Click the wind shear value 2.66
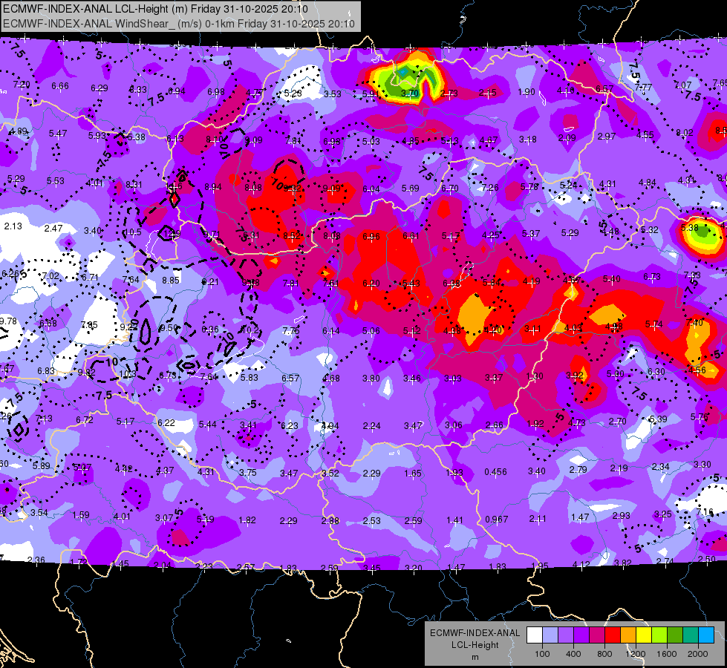 click(x=495, y=425)
